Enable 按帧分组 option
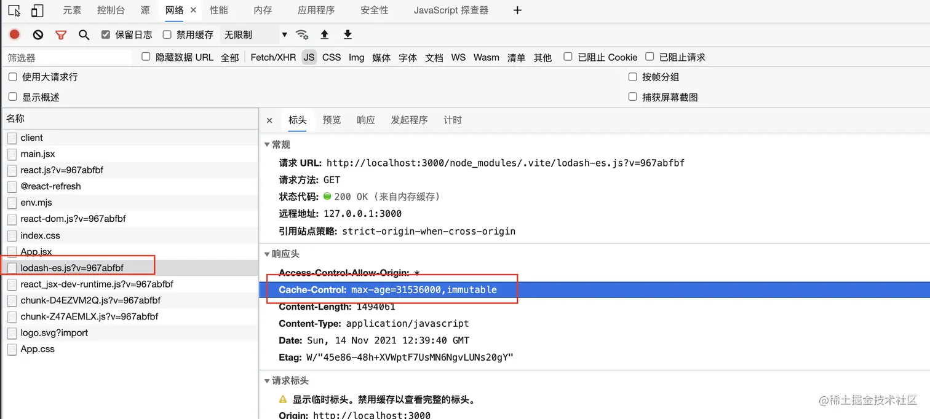 point(632,77)
